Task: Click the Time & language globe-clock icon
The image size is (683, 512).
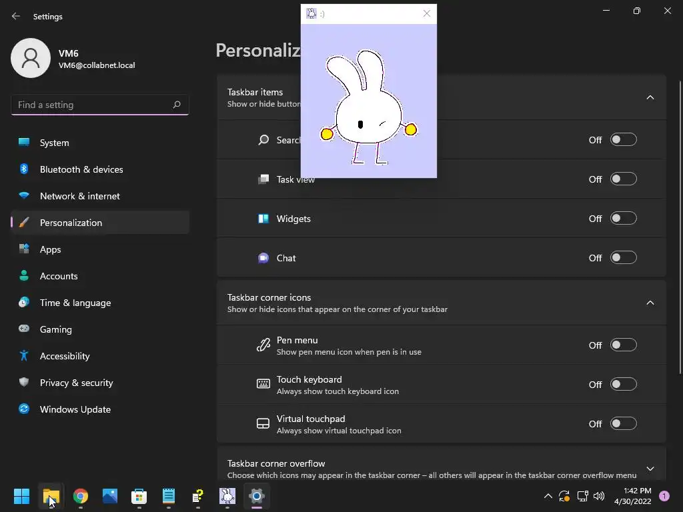Action: 24,302
